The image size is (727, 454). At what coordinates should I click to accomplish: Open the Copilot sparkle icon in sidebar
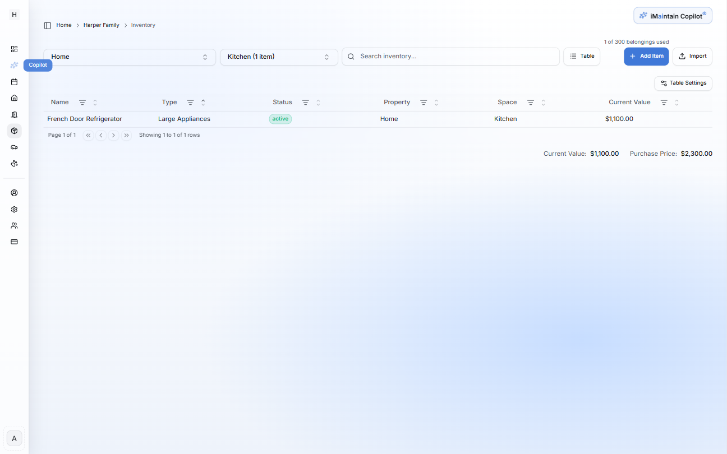pos(14,65)
